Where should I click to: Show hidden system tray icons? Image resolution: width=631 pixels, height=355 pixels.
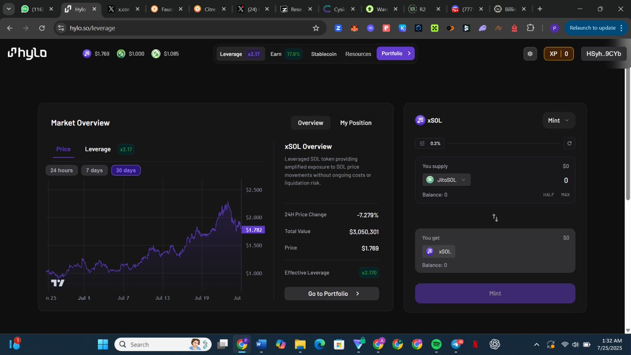(536, 344)
